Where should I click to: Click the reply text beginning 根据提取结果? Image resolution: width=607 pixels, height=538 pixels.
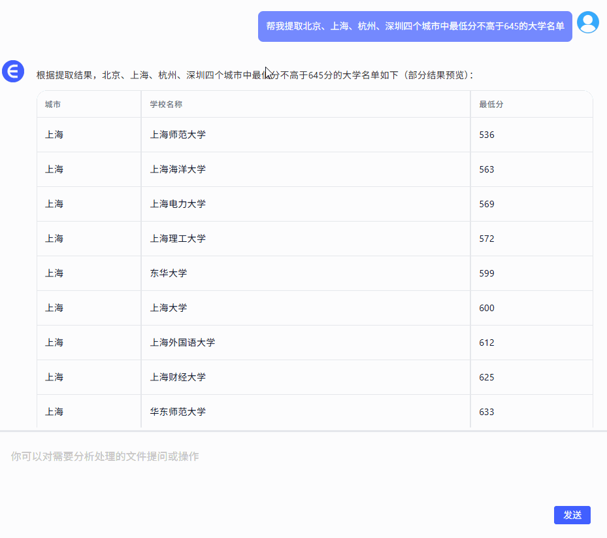click(255, 75)
